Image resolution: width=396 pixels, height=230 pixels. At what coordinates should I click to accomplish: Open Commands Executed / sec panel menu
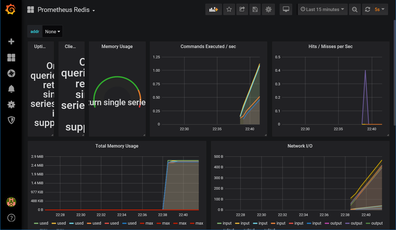tap(208, 47)
